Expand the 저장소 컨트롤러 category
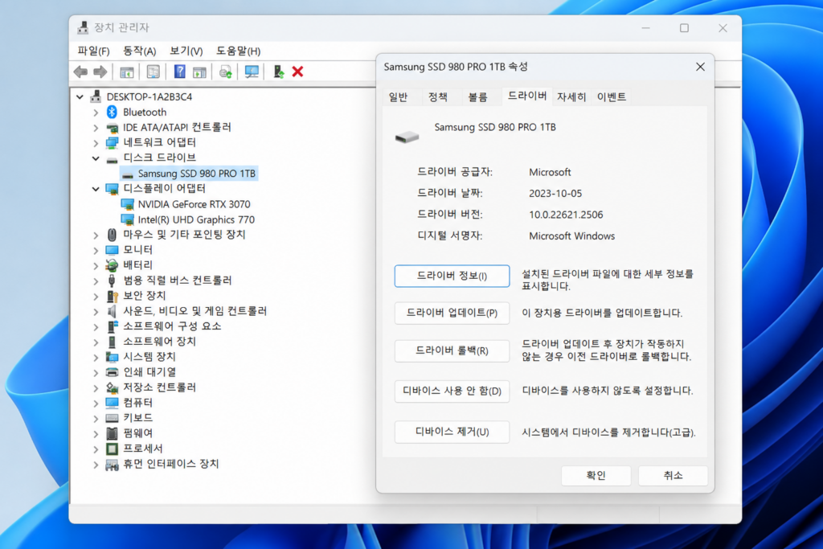The image size is (823, 549). [x=96, y=388]
